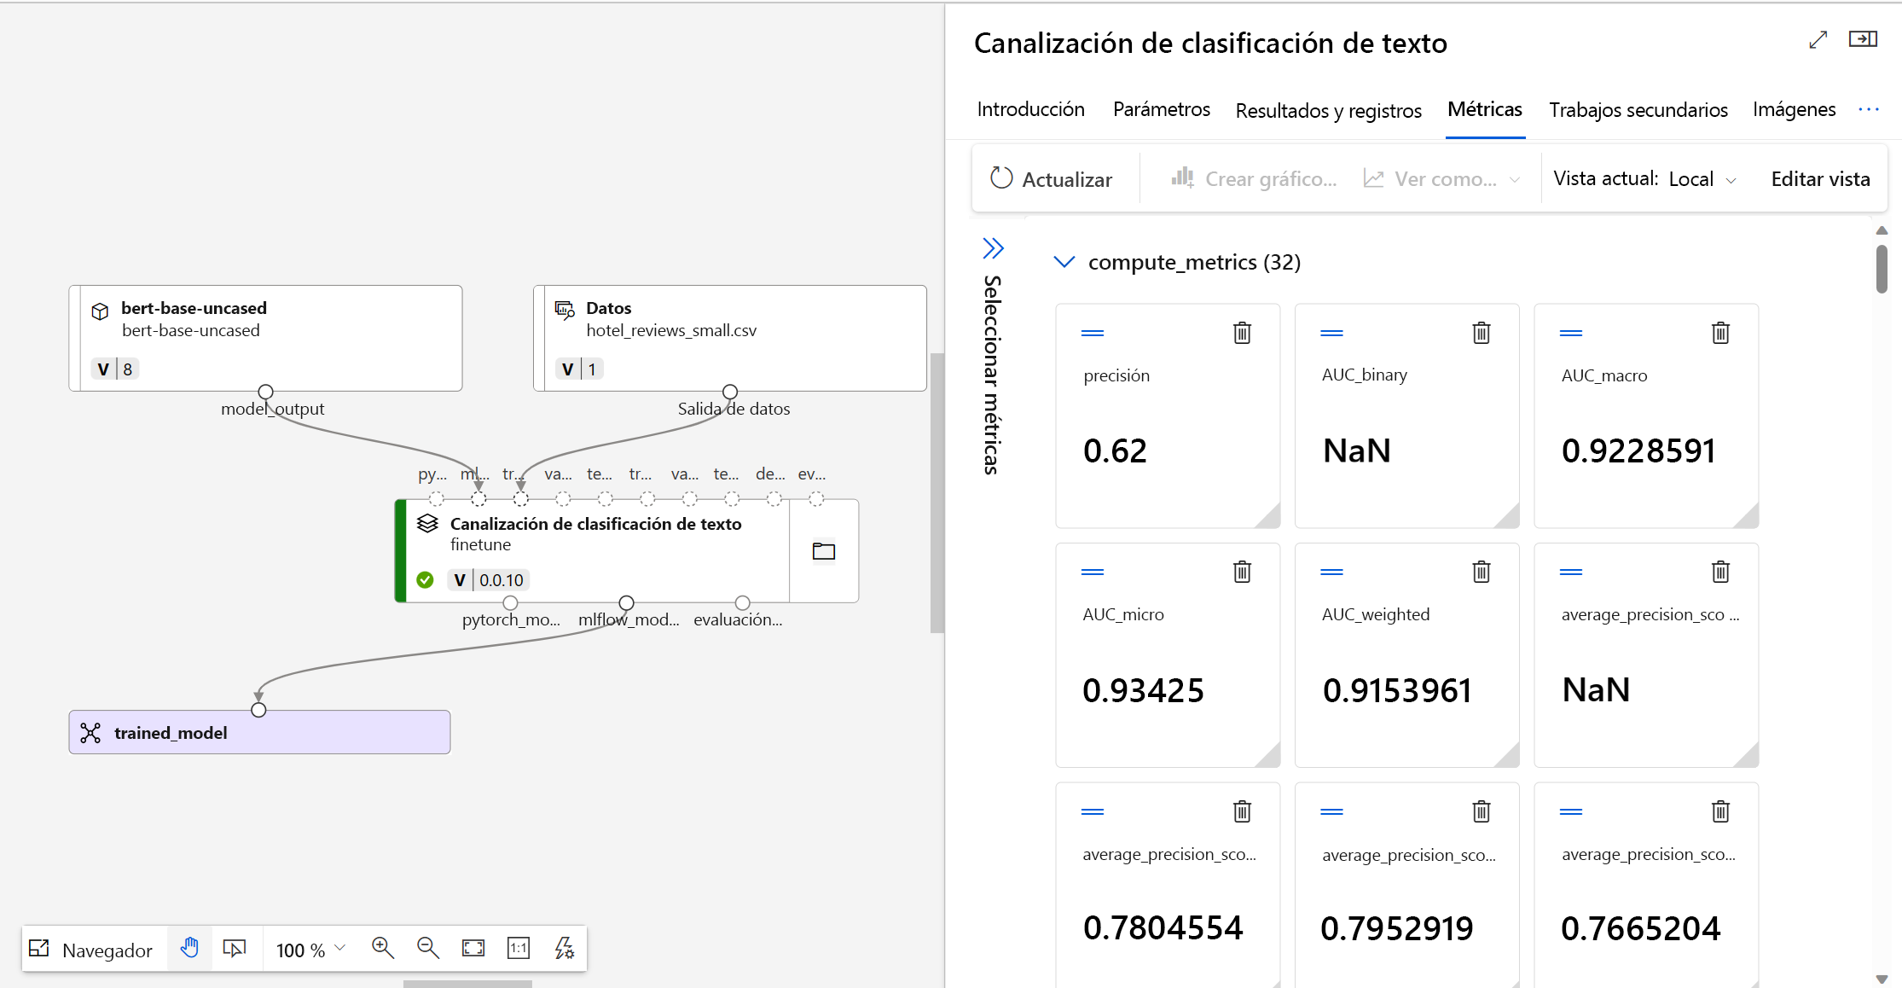
Task: Switch to the Introducción tab
Action: pyautogui.click(x=1030, y=109)
